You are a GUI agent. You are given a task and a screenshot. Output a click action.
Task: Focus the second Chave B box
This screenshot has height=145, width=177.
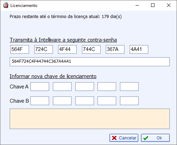[62, 101]
